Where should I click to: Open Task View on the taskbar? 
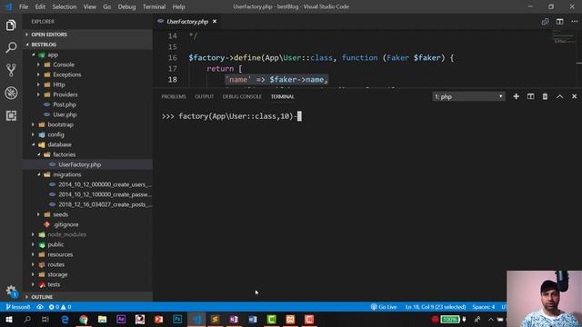coord(45,319)
